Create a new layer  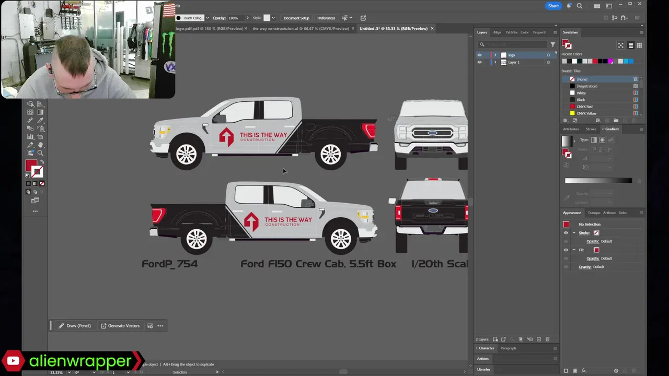539,339
